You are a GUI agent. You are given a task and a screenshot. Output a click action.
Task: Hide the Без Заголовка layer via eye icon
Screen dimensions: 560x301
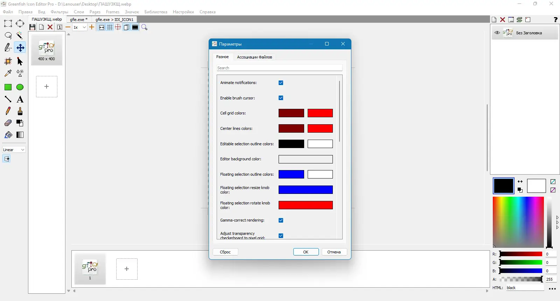click(497, 33)
